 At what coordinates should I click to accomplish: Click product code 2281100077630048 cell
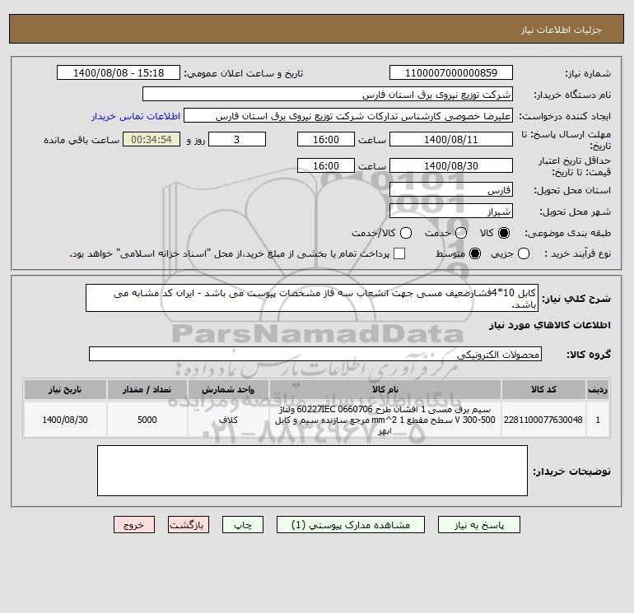(x=543, y=420)
